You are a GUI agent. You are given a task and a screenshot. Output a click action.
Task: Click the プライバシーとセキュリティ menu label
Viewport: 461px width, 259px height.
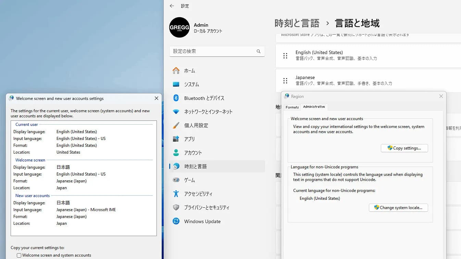[x=207, y=207]
